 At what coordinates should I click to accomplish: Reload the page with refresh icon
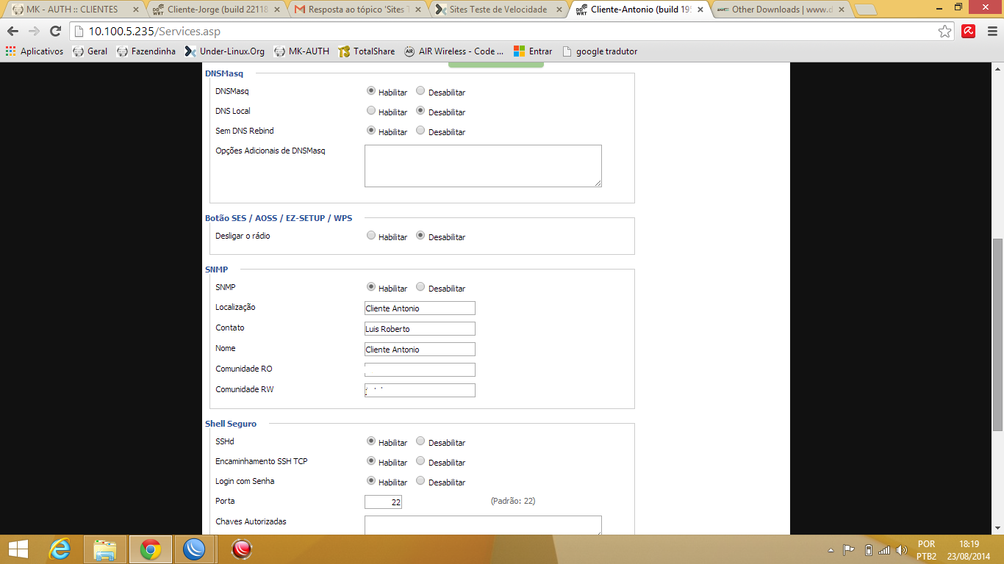(55, 32)
